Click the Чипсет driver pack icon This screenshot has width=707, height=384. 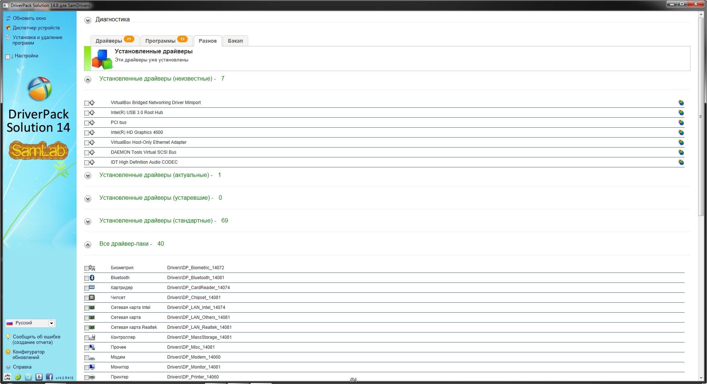click(92, 298)
